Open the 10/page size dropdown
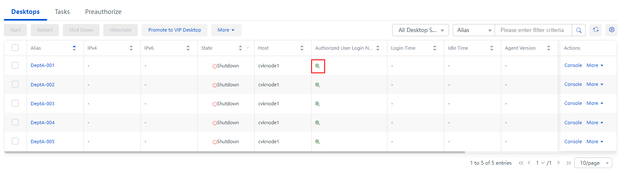 coord(594,163)
